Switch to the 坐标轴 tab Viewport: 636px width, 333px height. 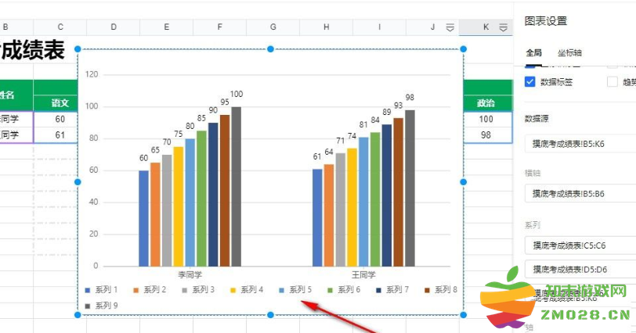pyautogui.click(x=569, y=53)
